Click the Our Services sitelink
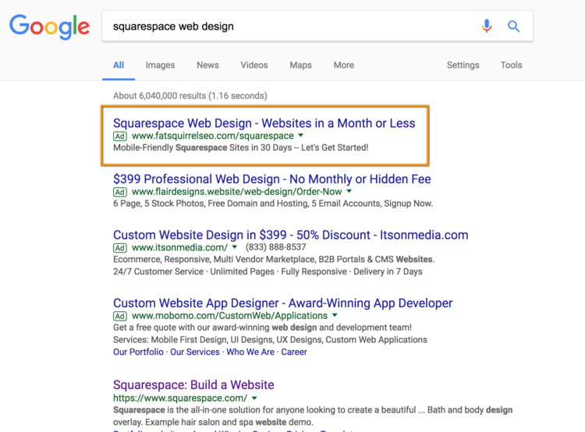 [x=195, y=352]
